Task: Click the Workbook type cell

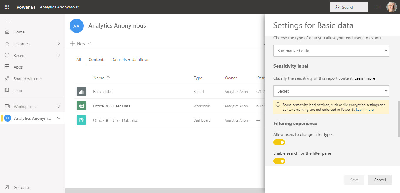Action: point(201,106)
